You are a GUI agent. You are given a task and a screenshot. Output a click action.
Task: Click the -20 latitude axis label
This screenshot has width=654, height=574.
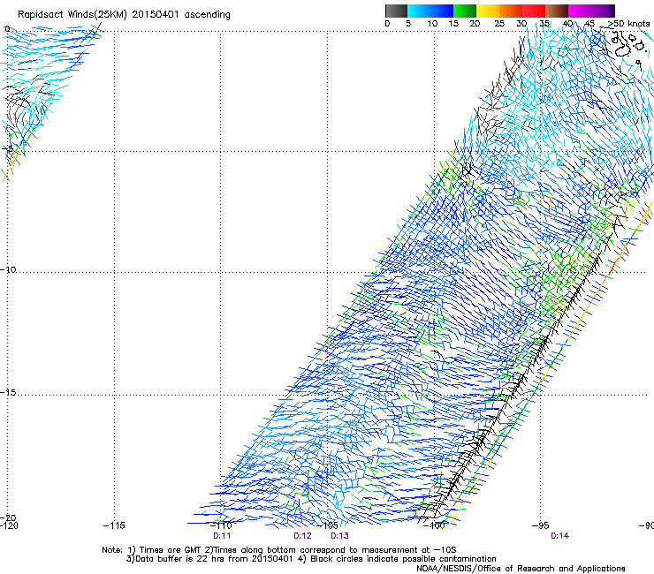tap(8, 517)
